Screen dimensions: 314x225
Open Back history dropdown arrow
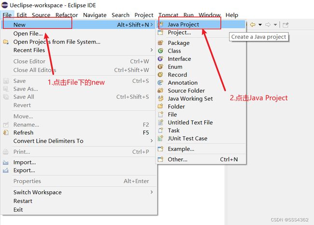click(260, 25)
